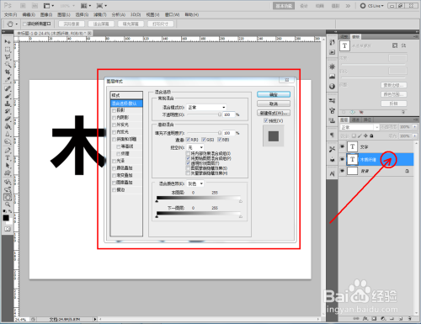
Task: Select the Crop tool
Action: point(8,72)
